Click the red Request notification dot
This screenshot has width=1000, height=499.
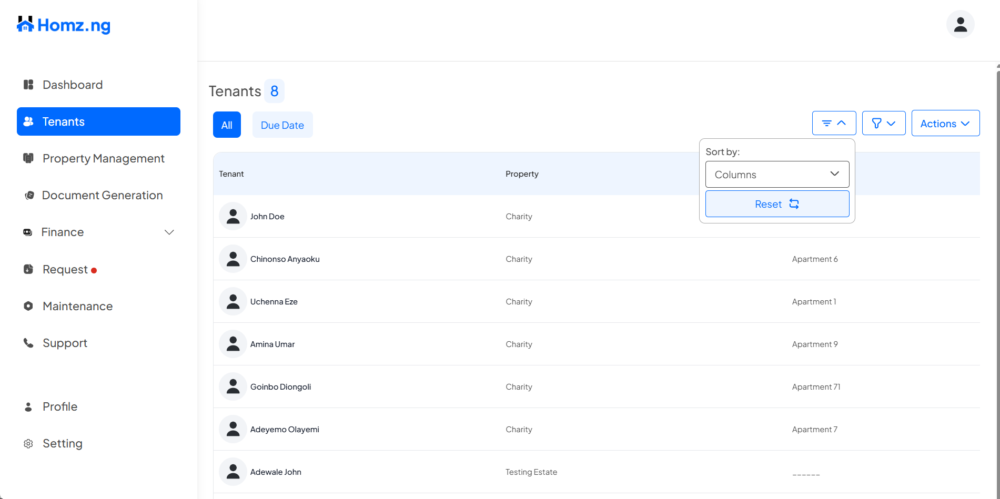point(94,271)
